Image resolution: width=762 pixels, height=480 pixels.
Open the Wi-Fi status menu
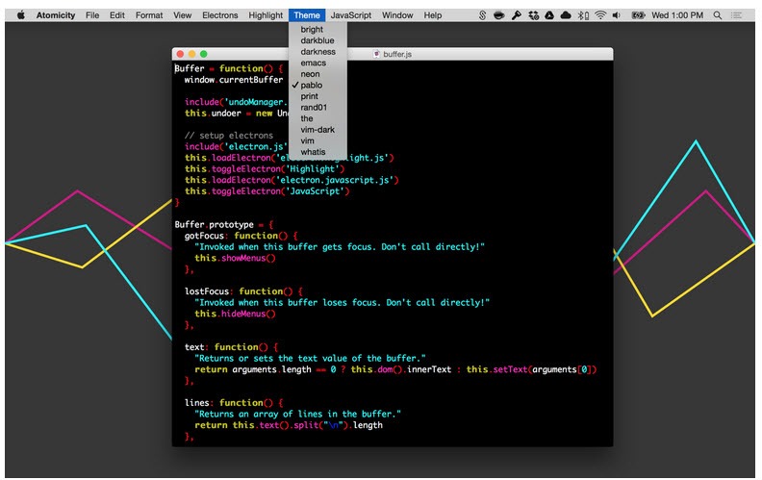pyautogui.click(x=600, y=15)
